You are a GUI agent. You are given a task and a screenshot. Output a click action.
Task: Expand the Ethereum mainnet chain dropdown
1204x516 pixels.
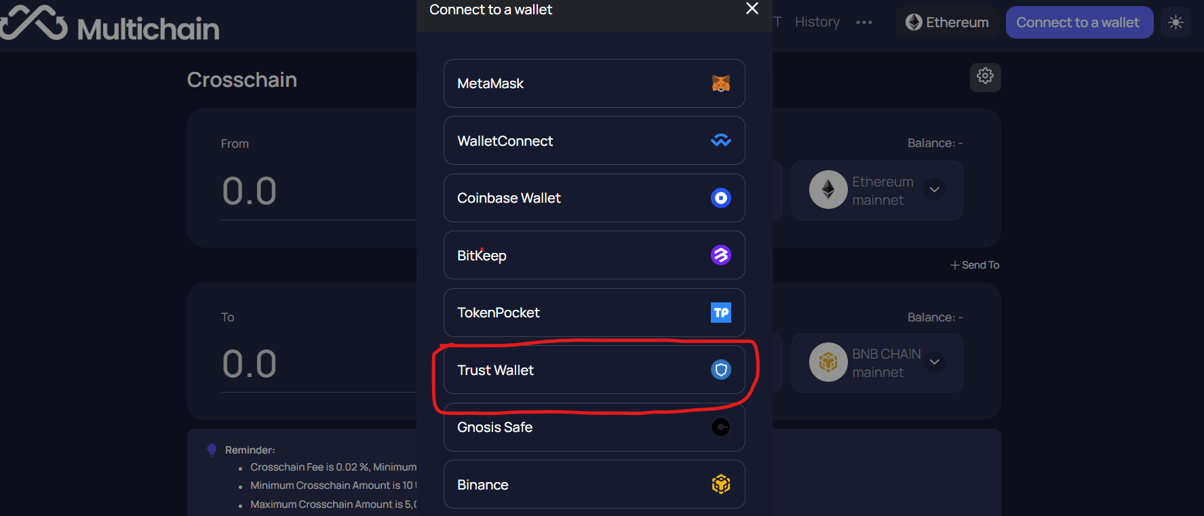pyautogui.click(x=934, y=190)
